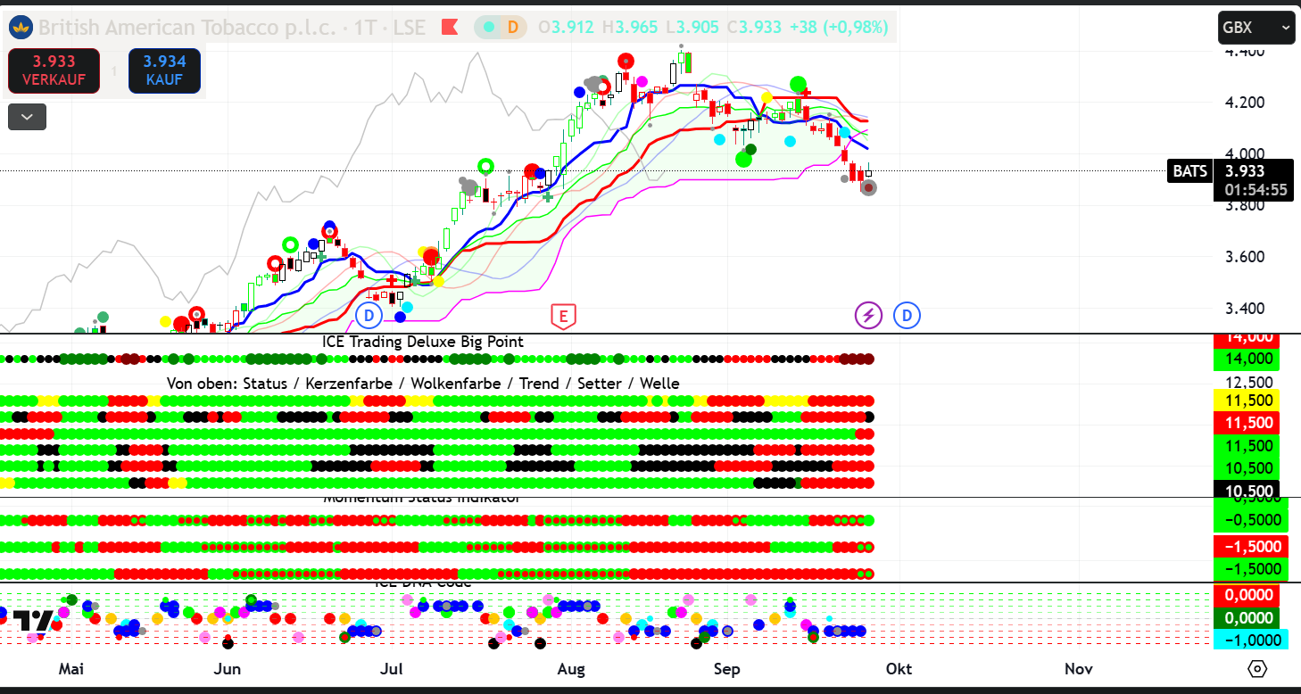The image size is (1301, 694).
Task: Click the BATS price label on price axis
Action: (1189, 171)
